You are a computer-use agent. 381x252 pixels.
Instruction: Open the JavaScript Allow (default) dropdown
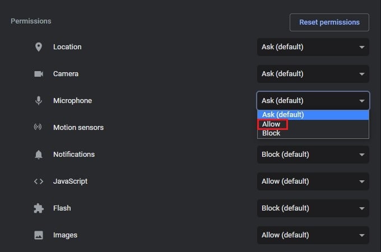[x=313, y=181]
